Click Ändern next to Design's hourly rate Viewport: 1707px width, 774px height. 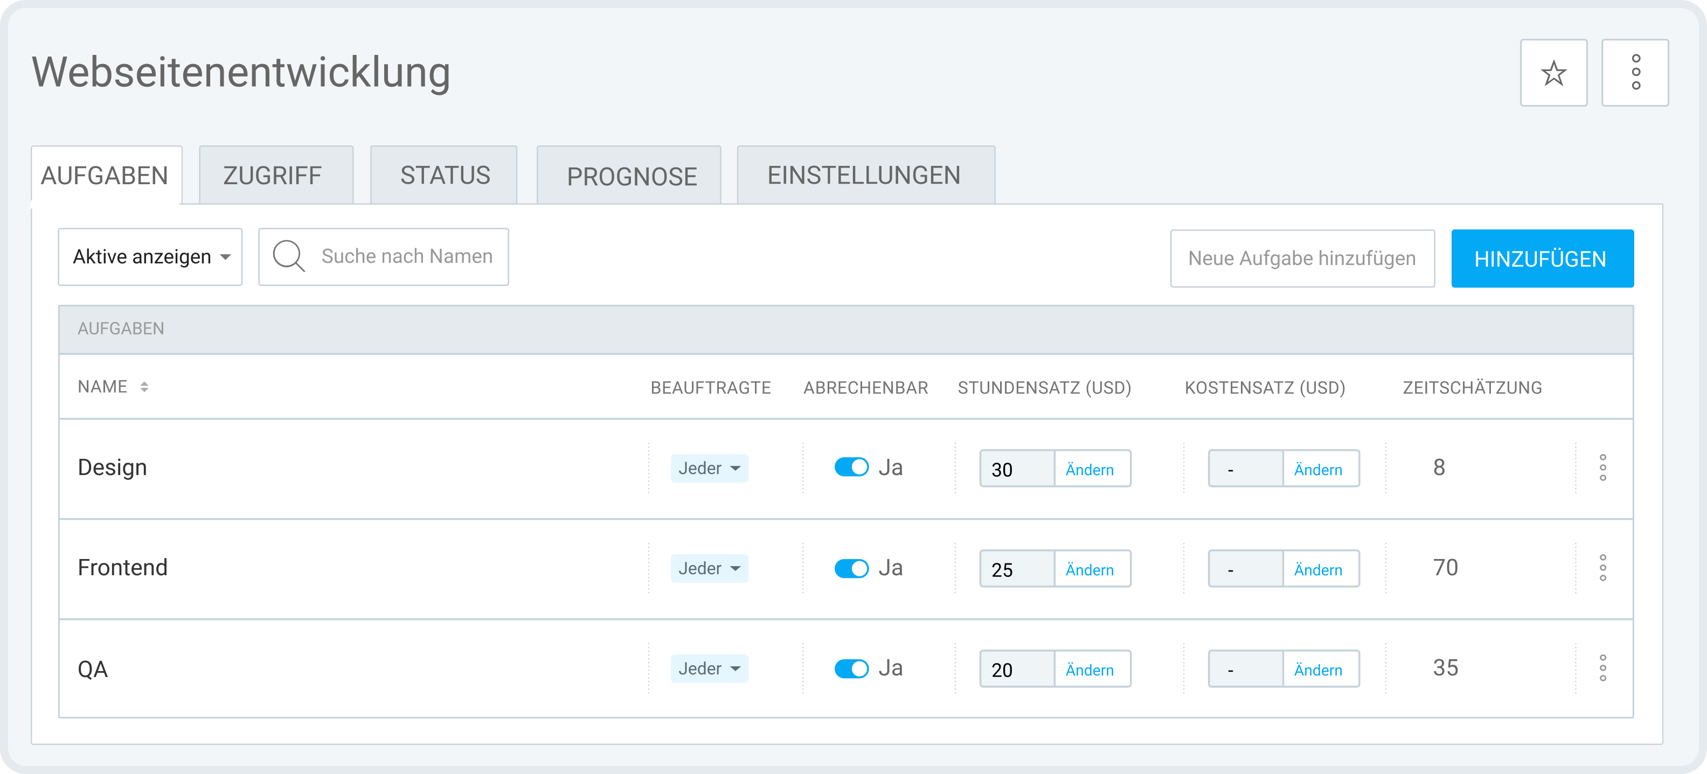pos(1091,469)
